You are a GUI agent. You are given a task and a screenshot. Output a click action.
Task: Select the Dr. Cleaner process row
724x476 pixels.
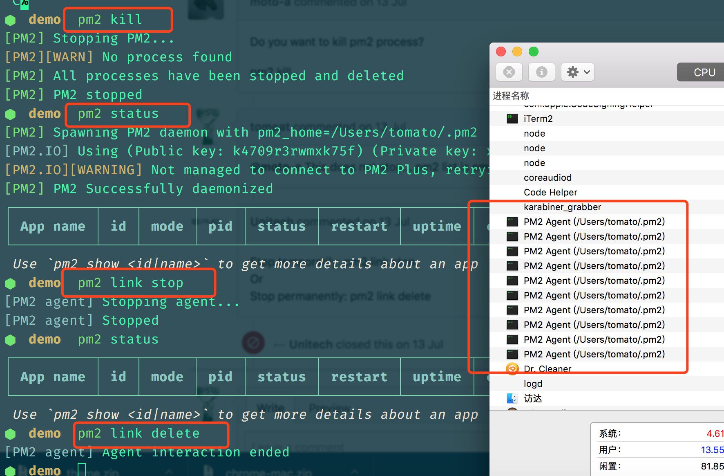coord(607,369)
